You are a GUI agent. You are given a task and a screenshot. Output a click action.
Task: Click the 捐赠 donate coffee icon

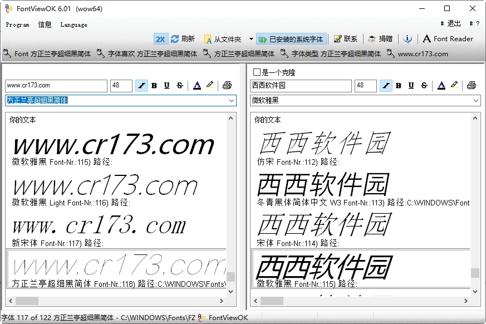coord(372,39)
